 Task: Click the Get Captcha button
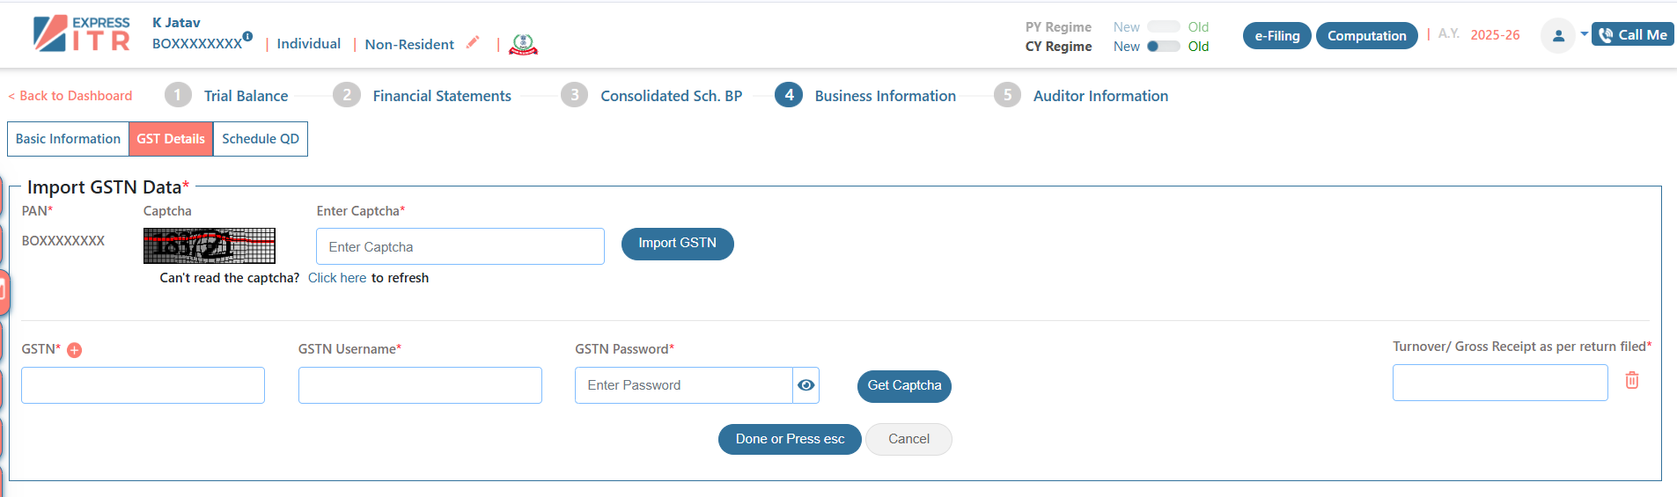904,386
